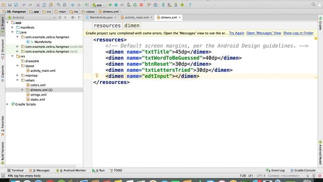Click the values breadcrumb in navigation bar

click(88, 12)
